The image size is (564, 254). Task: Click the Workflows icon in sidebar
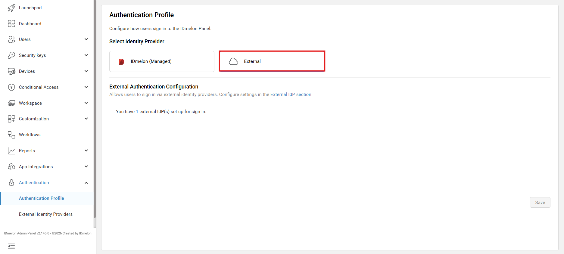point(11,135)
